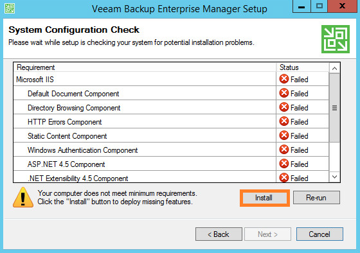
Task: Go back with the < Back button
Action: point(219,234)
